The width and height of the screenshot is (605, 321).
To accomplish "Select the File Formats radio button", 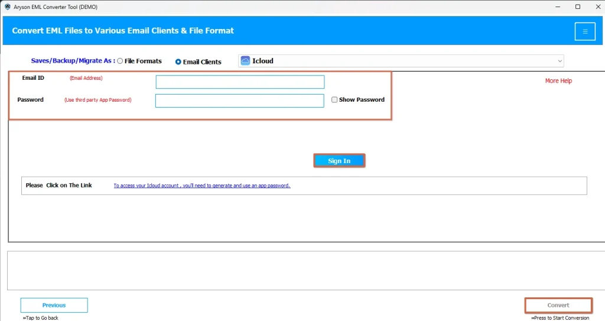I will (121, 61).
